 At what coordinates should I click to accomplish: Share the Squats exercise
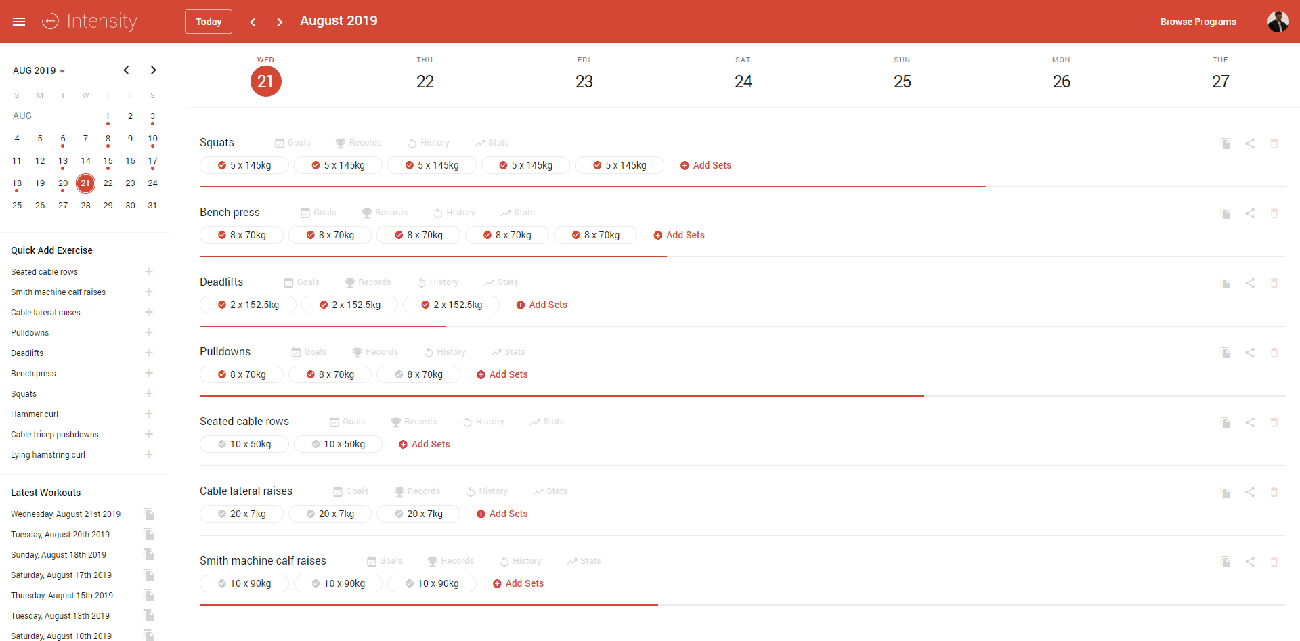click(x=1250, y=143)
